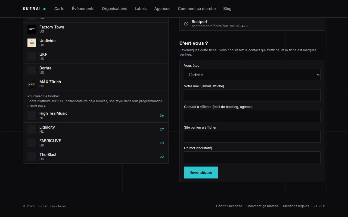The width and height of the screenshot is (348, 217).
Task: Click the Beatport external link icon
Action: coord(186,24)
